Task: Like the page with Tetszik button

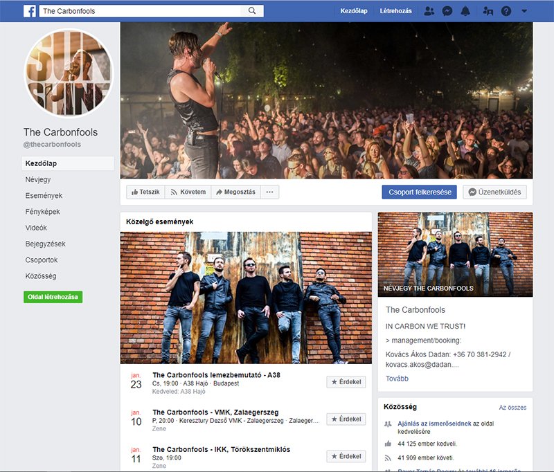Action: [145, 192]
